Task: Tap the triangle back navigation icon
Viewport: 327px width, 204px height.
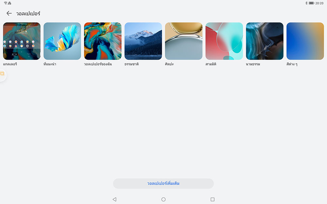Action: click(114, 199)
